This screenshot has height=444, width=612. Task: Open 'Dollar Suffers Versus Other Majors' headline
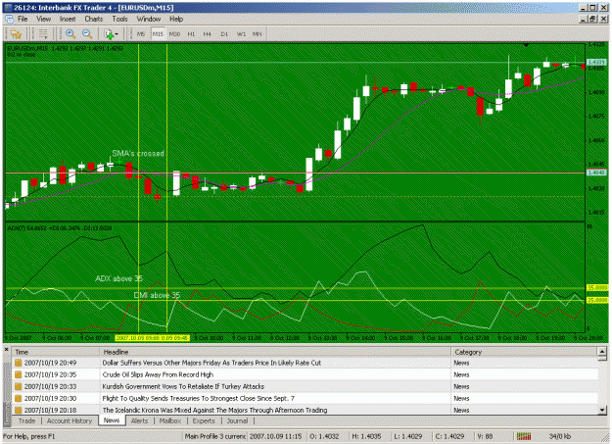212,363
